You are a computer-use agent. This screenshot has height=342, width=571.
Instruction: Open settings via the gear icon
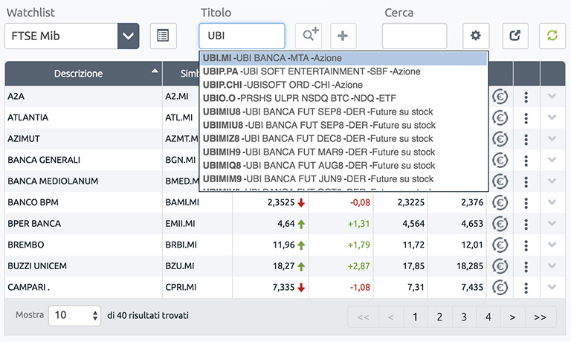tap(476, 36)
